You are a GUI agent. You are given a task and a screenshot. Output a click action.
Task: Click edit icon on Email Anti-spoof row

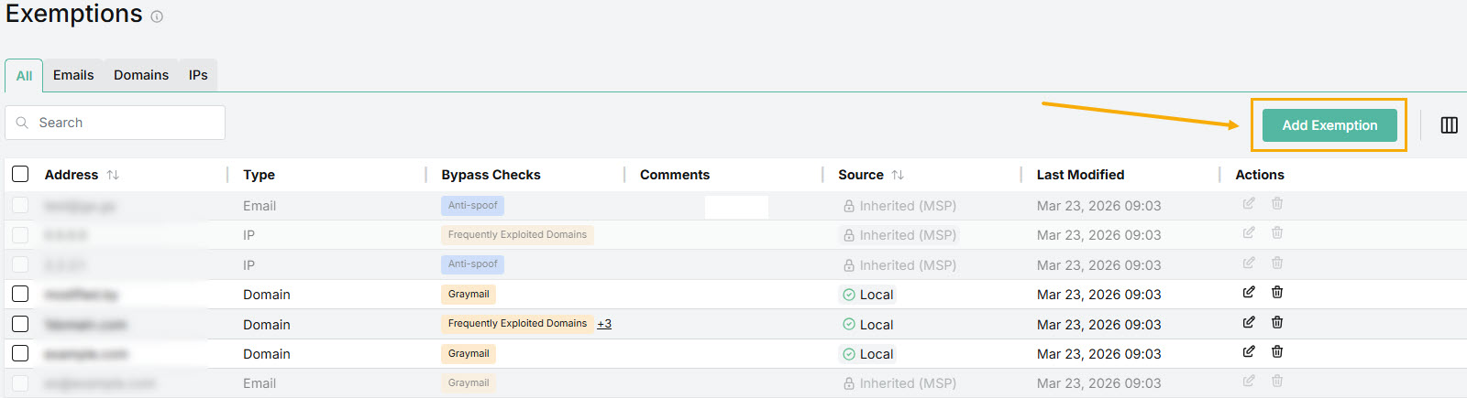tap(1249, 203)
